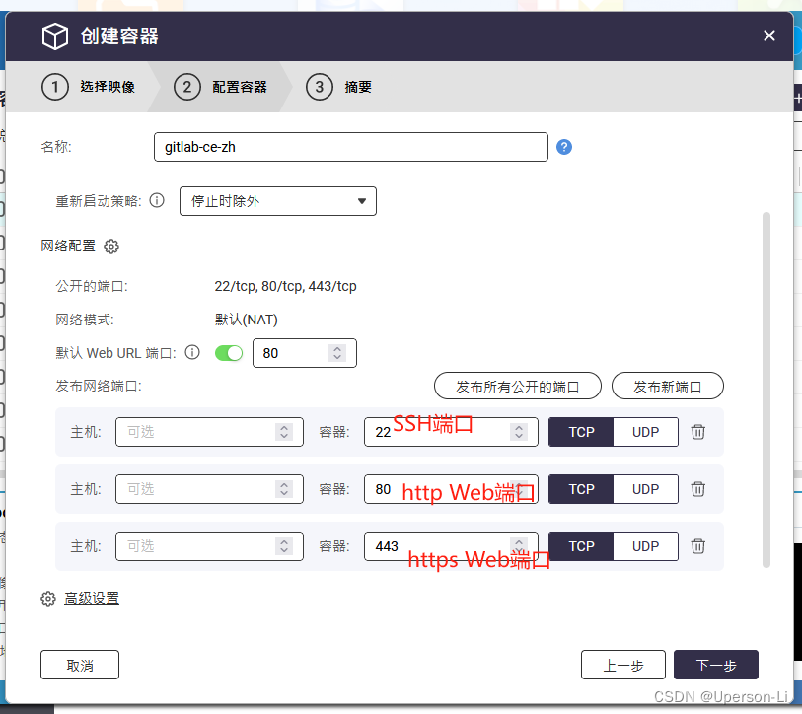Click the default Web URL port field
802x714 pixels.
305,353
